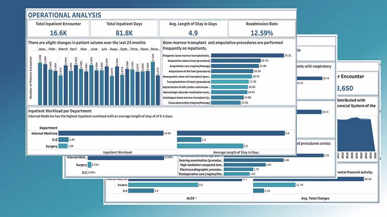Select the 5.4 Internal Medicine length-of-stay bar
The width and height of the screenshot is (387, 217).
231,133
